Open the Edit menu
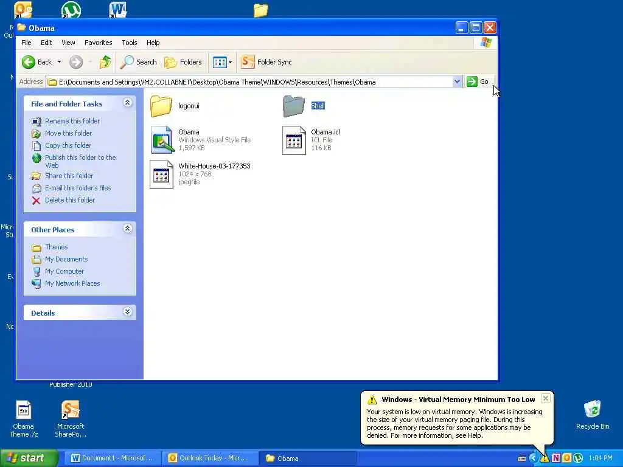 (x=46, y=43)
